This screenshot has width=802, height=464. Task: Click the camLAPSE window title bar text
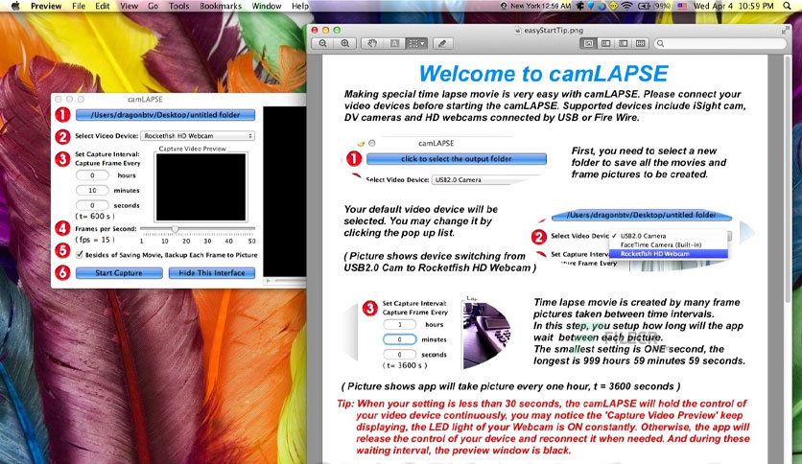click(145, 99)
